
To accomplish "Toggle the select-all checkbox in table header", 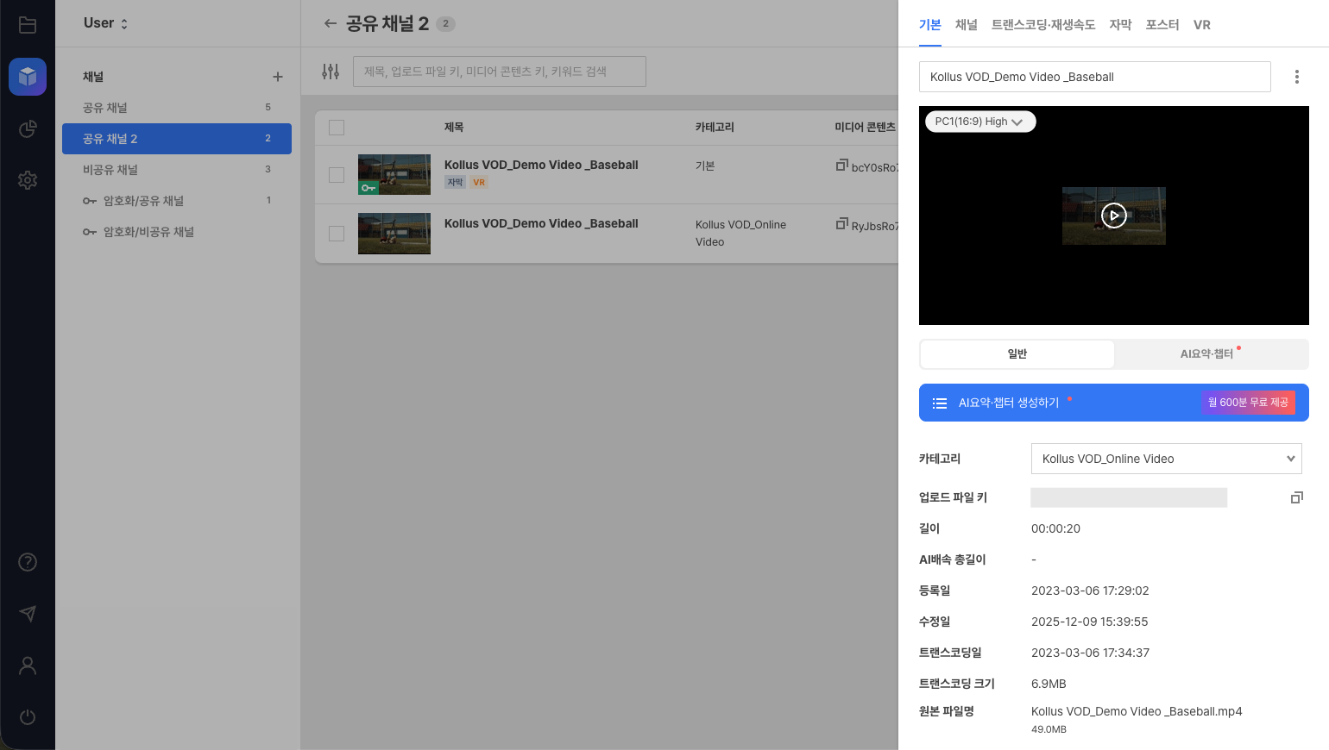I will click(x=337, y=127).
